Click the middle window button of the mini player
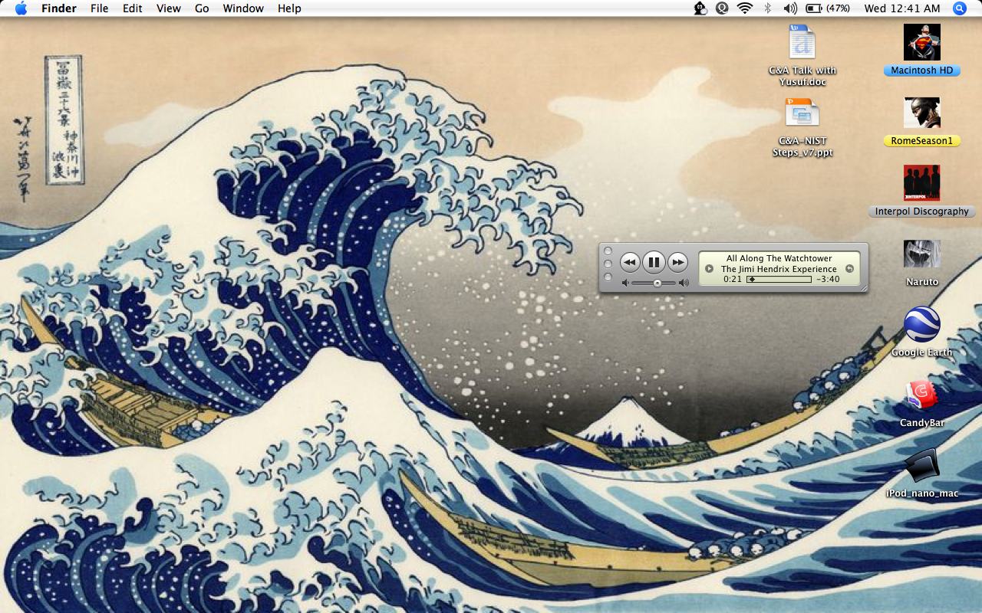The height and width of the screenshot is (613, 982). click(608, 264)
